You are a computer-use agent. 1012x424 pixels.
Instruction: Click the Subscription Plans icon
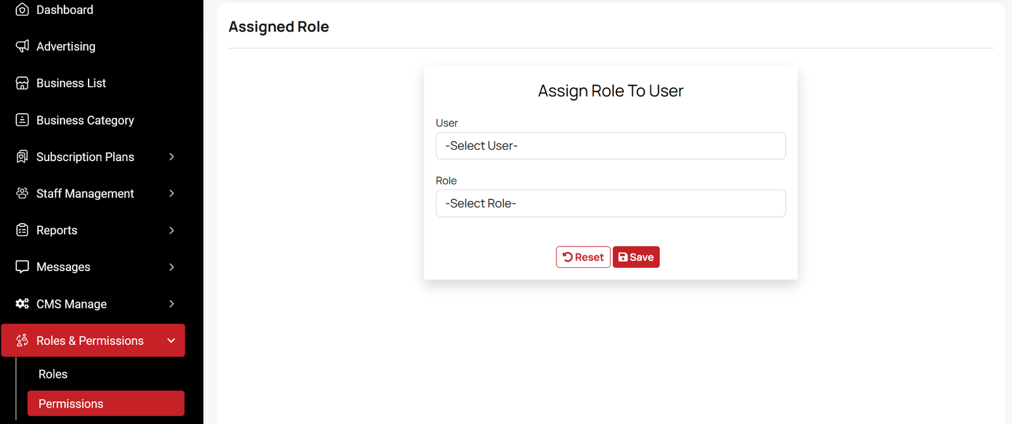[x=22, y=157]
